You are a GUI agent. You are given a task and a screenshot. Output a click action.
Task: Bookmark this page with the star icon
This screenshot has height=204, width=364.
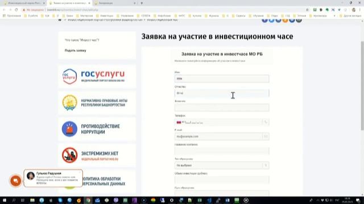coord(307,10)
